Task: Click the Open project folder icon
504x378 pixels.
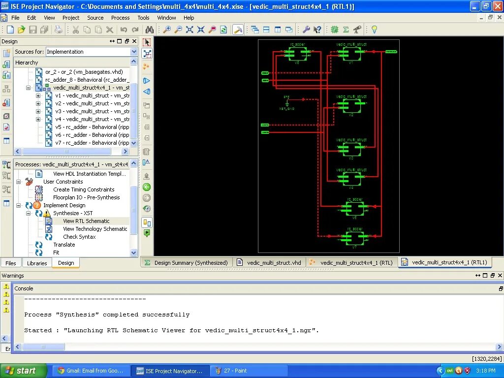Action: [21, 30]
